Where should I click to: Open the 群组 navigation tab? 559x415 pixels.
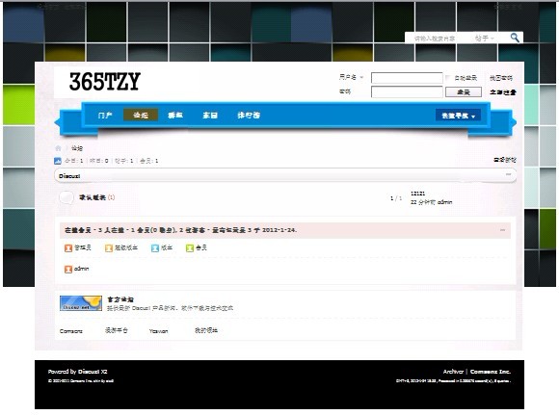tap(175, 115)
